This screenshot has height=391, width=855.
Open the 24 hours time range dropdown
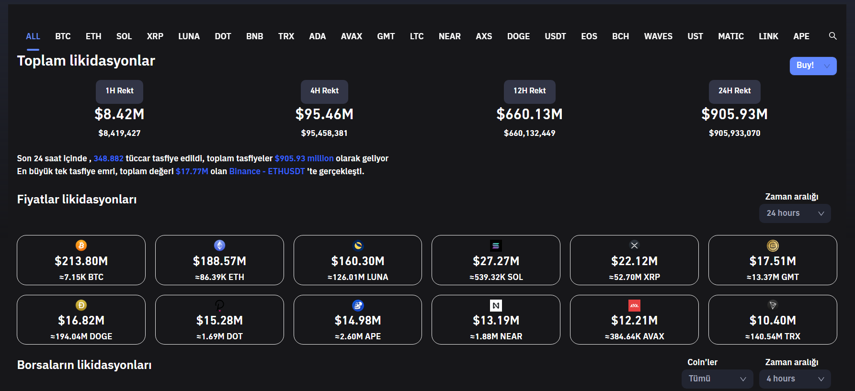coord(795,213)
